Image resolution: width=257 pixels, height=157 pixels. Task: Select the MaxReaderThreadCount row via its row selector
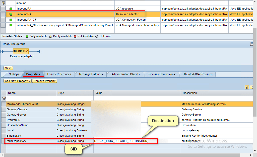click(x=4, y=104)
